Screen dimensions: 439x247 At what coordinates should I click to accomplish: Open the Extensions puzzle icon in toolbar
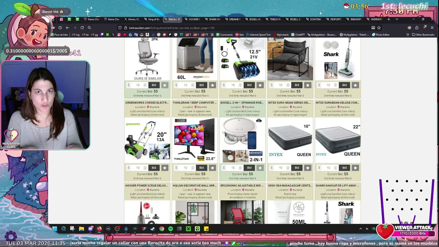coord(417,28)
